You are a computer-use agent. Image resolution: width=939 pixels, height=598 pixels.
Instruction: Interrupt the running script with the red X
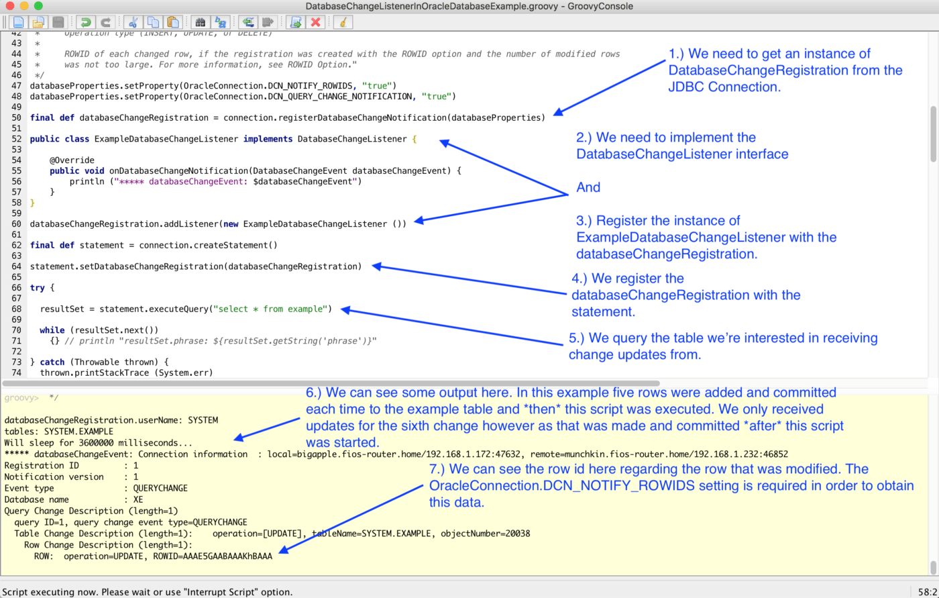pyautogui.click(x=315, y=21)
